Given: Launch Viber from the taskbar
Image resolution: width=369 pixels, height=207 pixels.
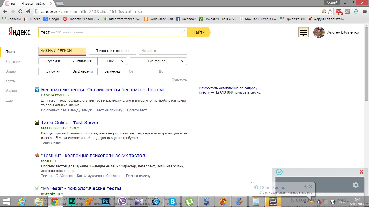Looking at the screenshot, I should (x=123, y=201).
